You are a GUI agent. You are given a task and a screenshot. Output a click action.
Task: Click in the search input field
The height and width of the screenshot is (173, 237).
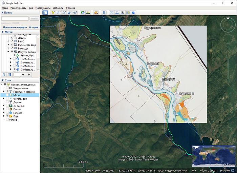click(x=15, y=18)
